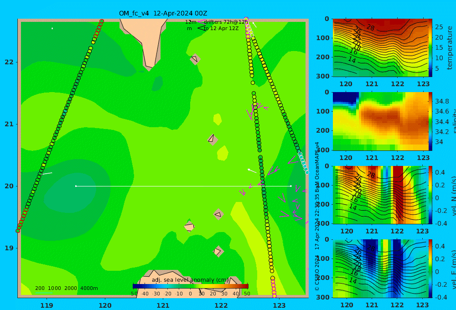Click the plot title OM_fc_v4 12-Apr-2024 00Z
The height and width of the screenshot is (310, 456).
163,13
